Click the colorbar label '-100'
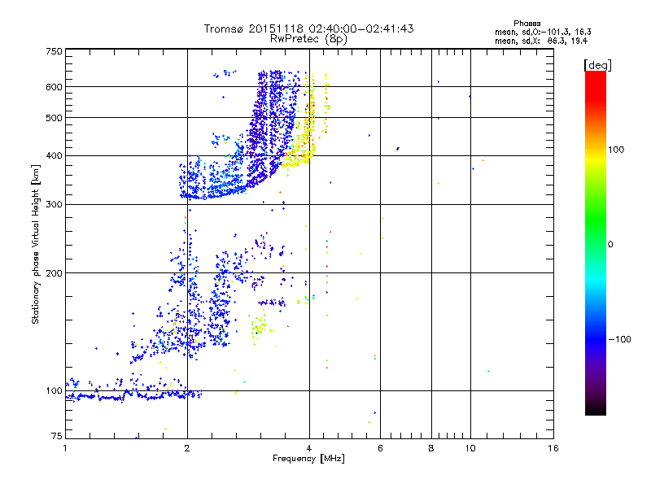 point(619,339)
